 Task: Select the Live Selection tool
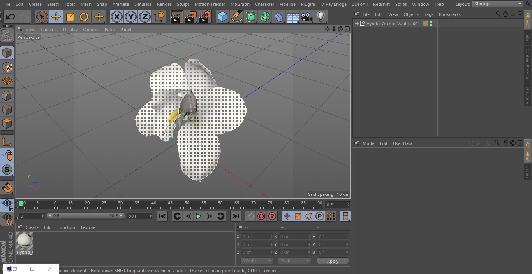point(42,17)
